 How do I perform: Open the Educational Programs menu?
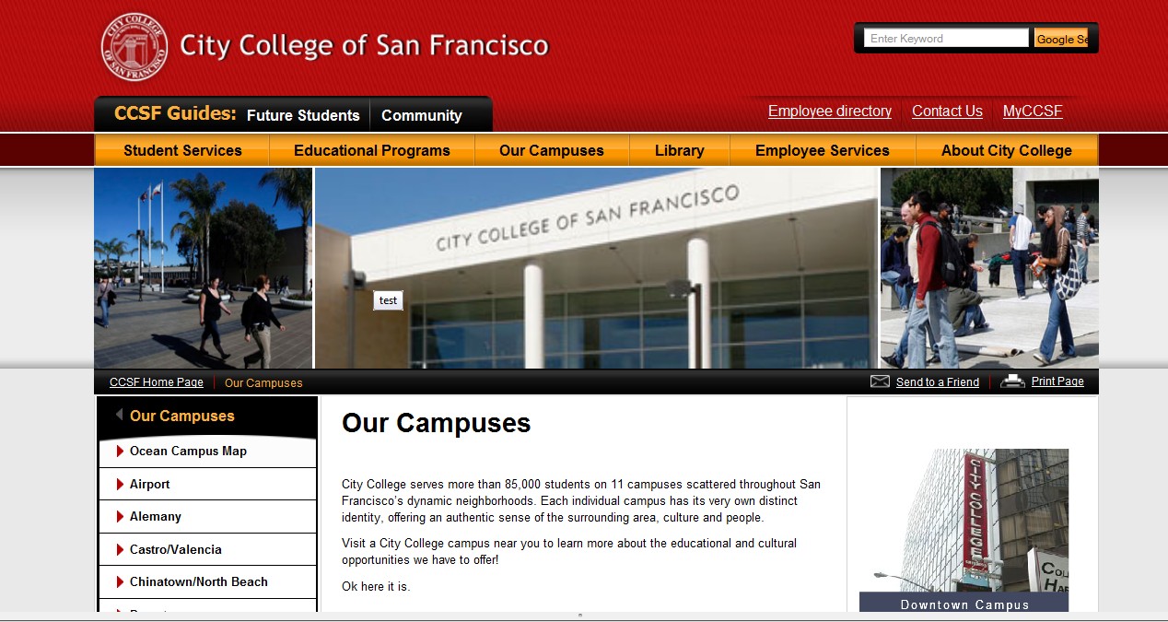(x=372, y=150)
